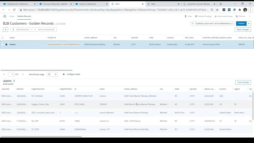Viewport: 254px width, 143px height.
Task: Open the filter icon button
Action: tap(6, 29)
